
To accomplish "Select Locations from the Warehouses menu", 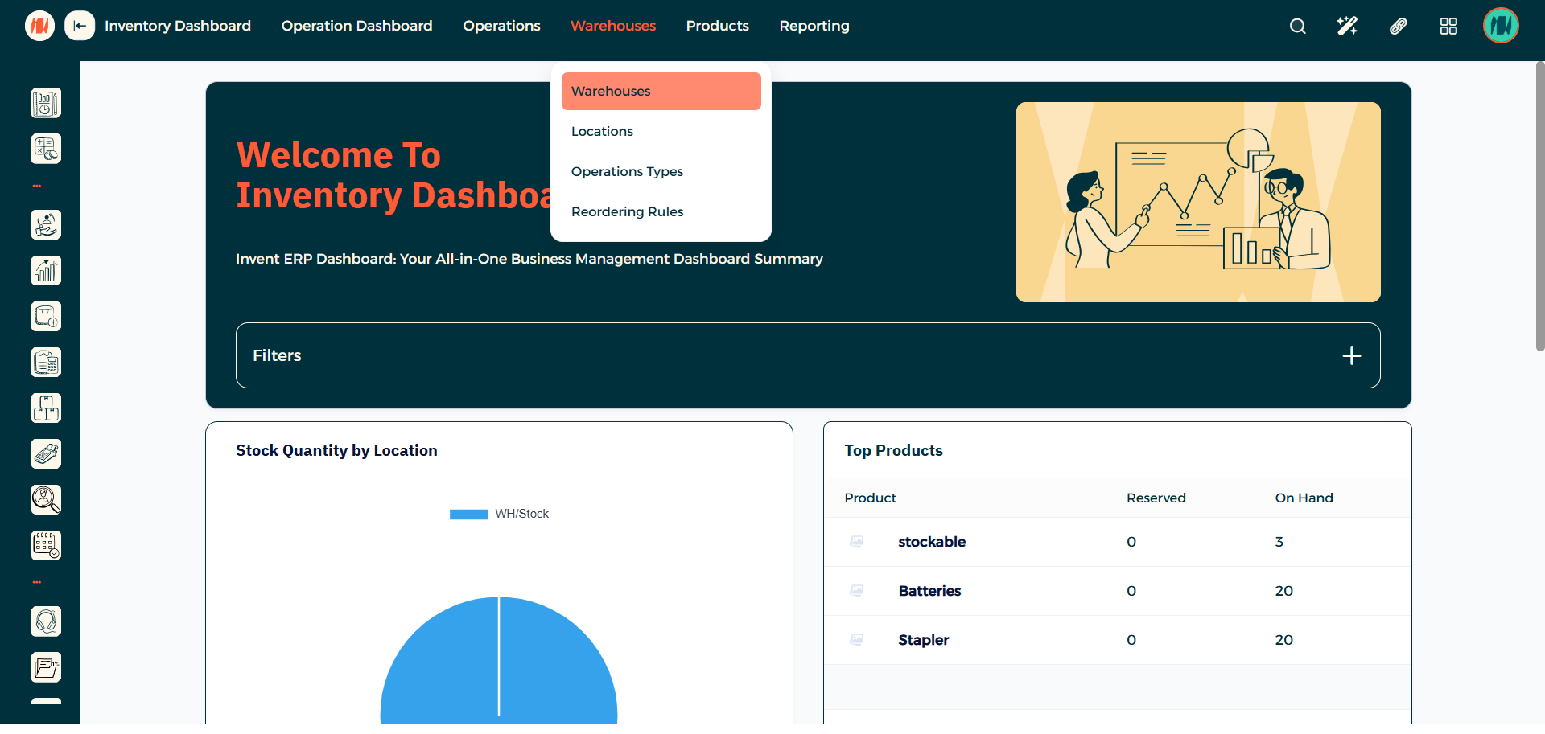I will 602,131.
